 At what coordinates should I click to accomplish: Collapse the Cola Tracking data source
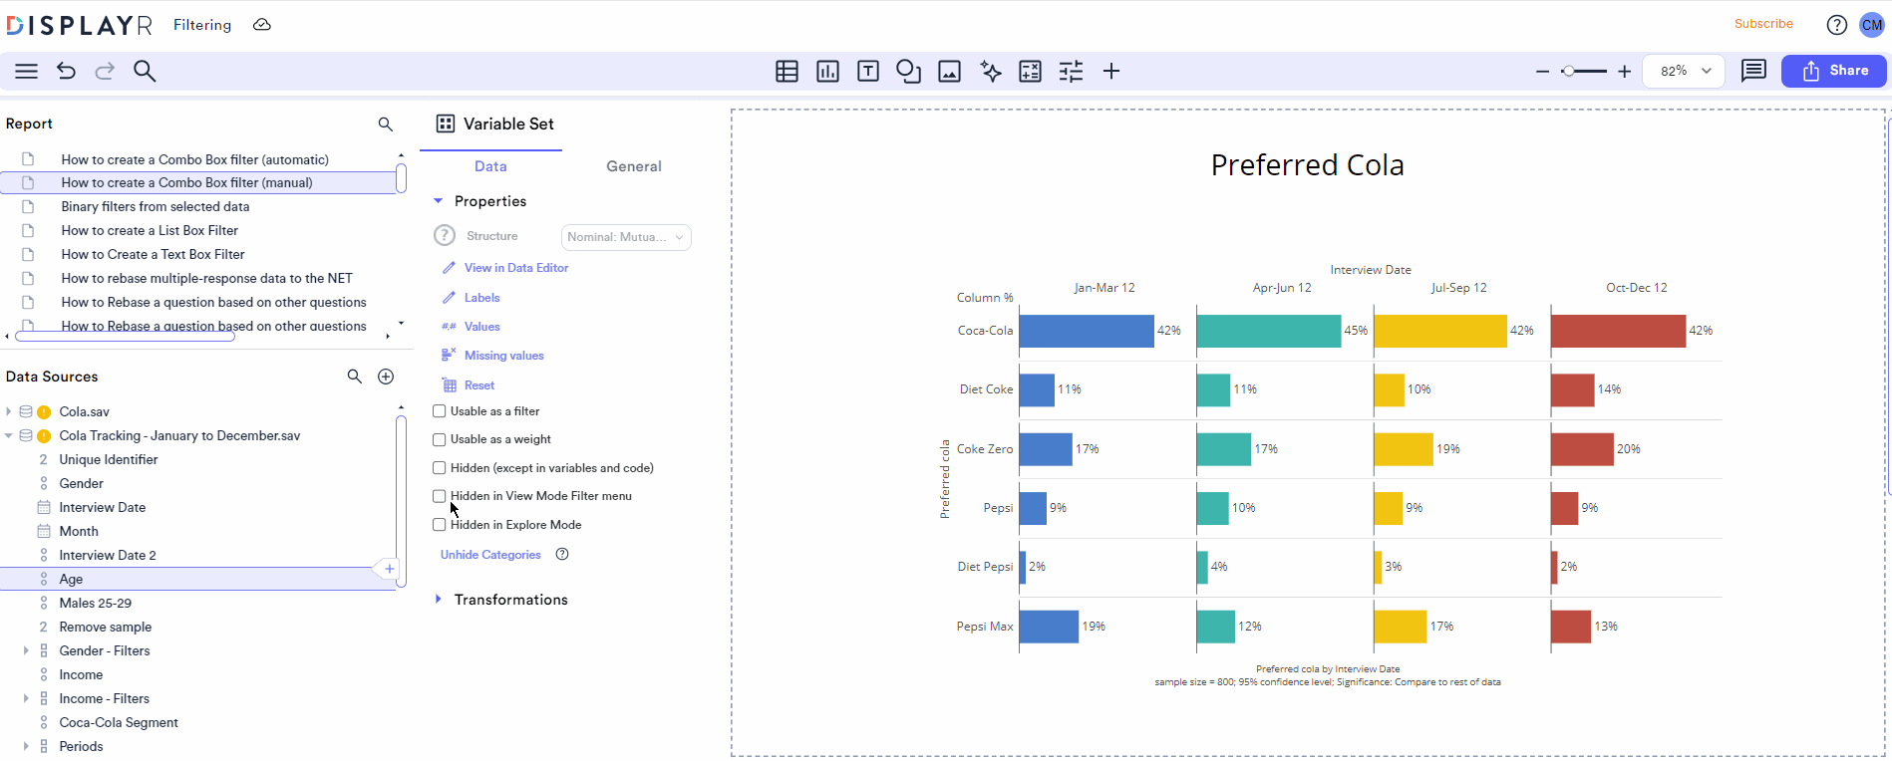click(x=9, y=435)
